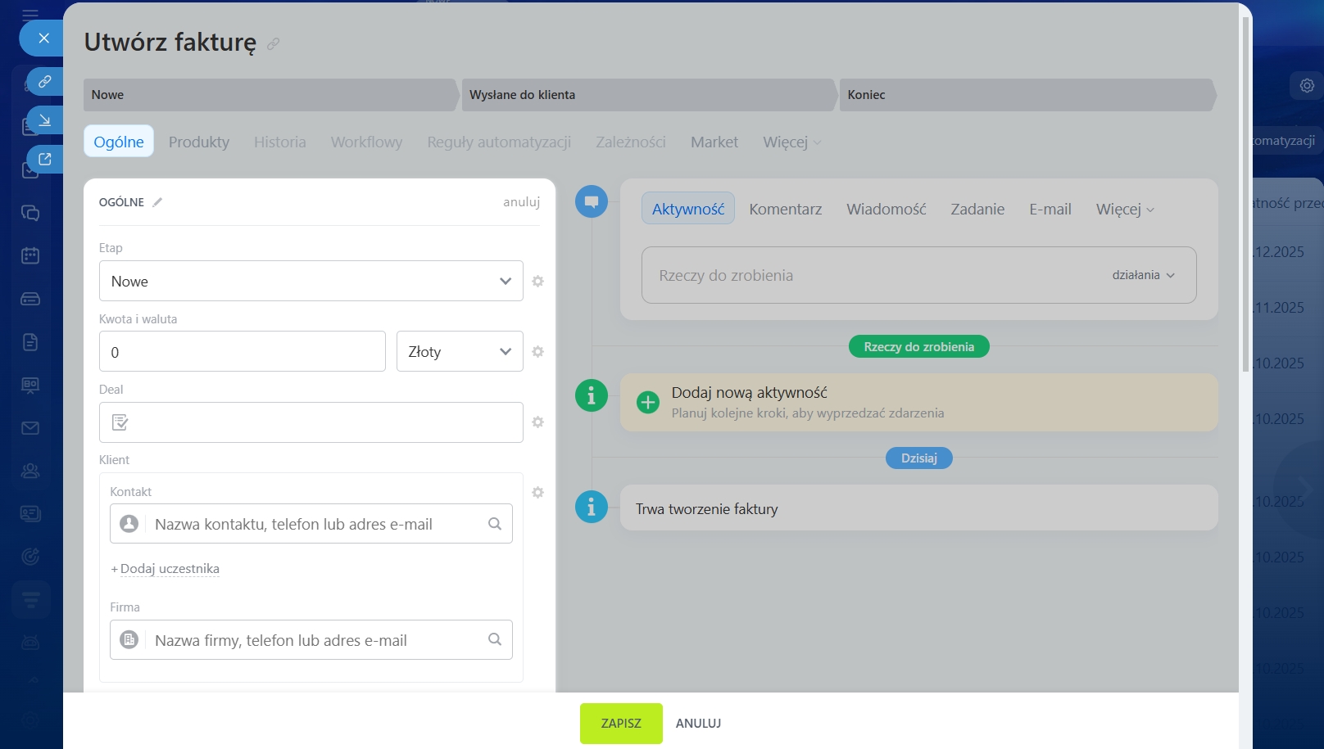Click the copy link icon beside title

click(274, 44)
